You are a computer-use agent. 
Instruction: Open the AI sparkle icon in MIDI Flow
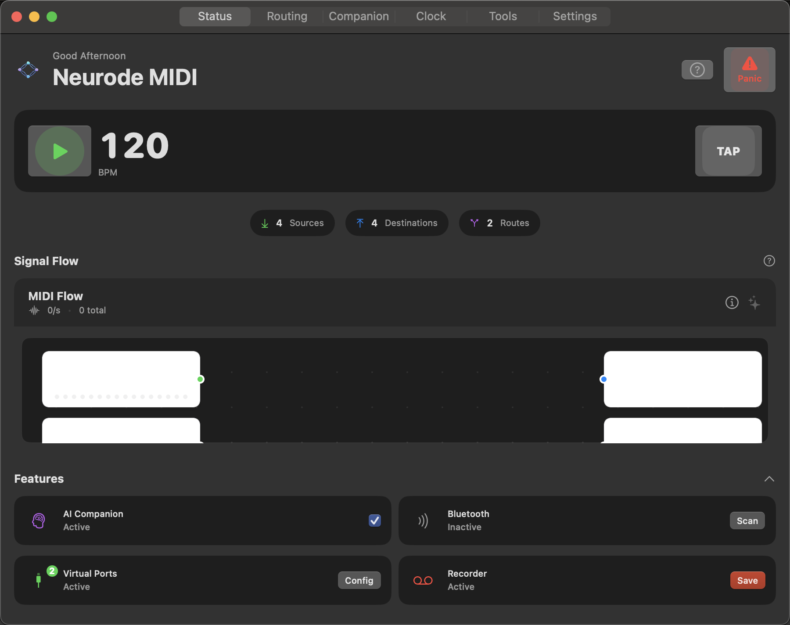(755, 302)
